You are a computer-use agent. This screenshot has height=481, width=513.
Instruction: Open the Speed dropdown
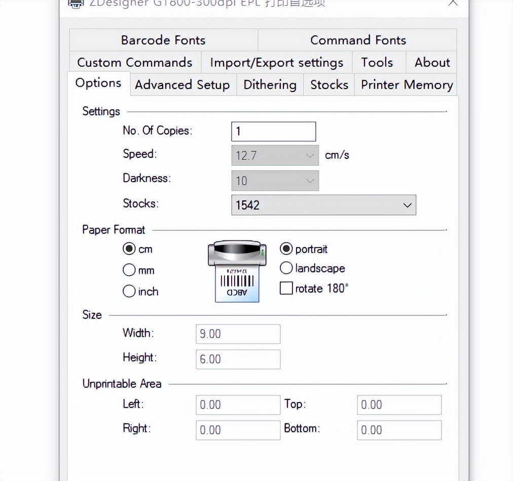(275, 155)
